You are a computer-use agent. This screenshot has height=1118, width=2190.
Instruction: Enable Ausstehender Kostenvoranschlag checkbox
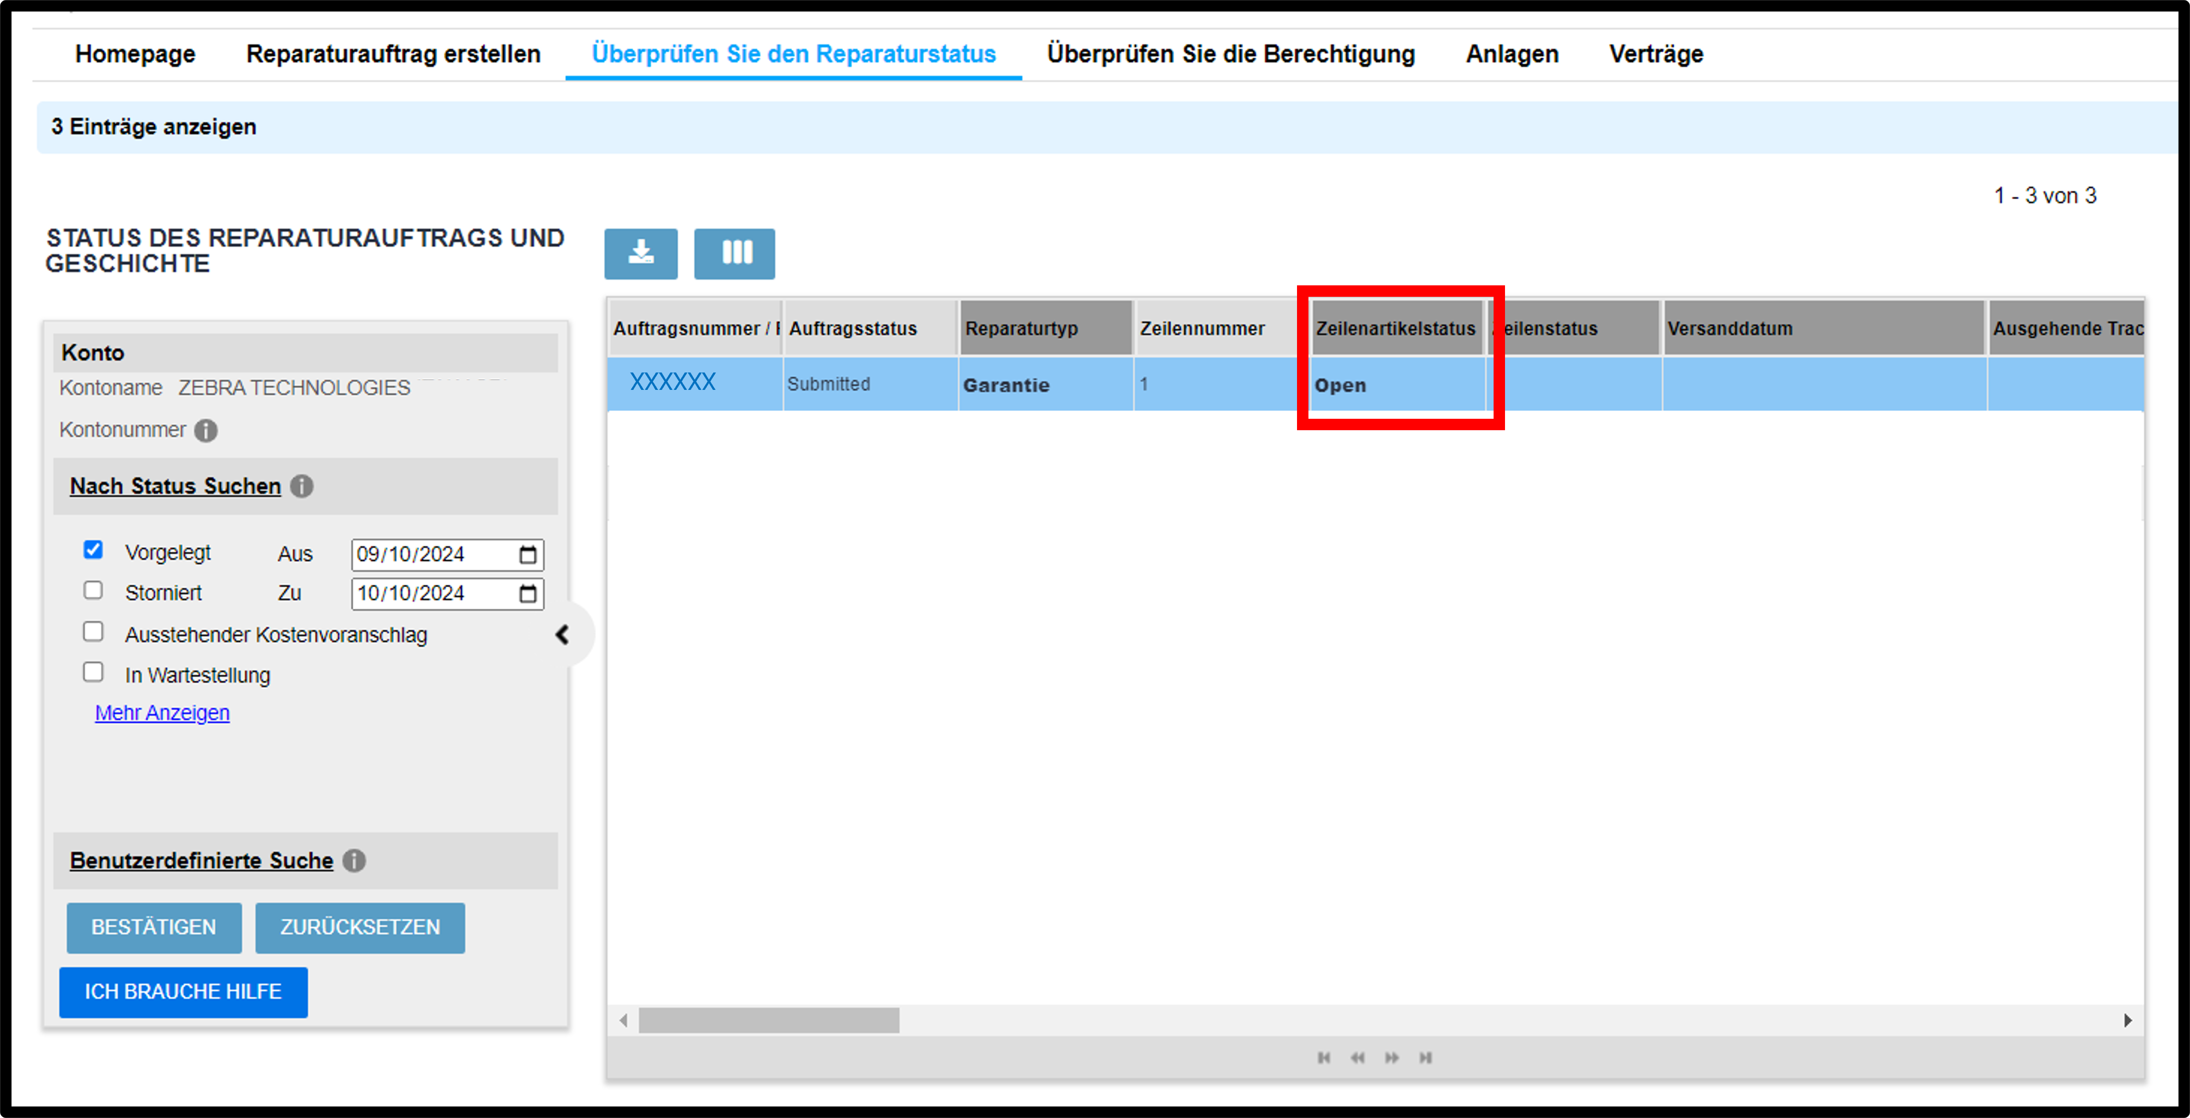(x=94, y=632)
